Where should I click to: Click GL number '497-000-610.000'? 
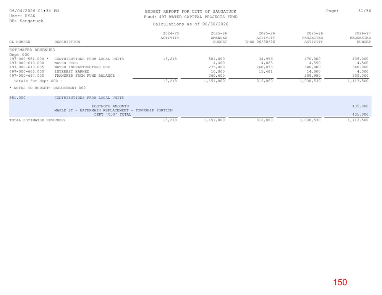(27, 63)
